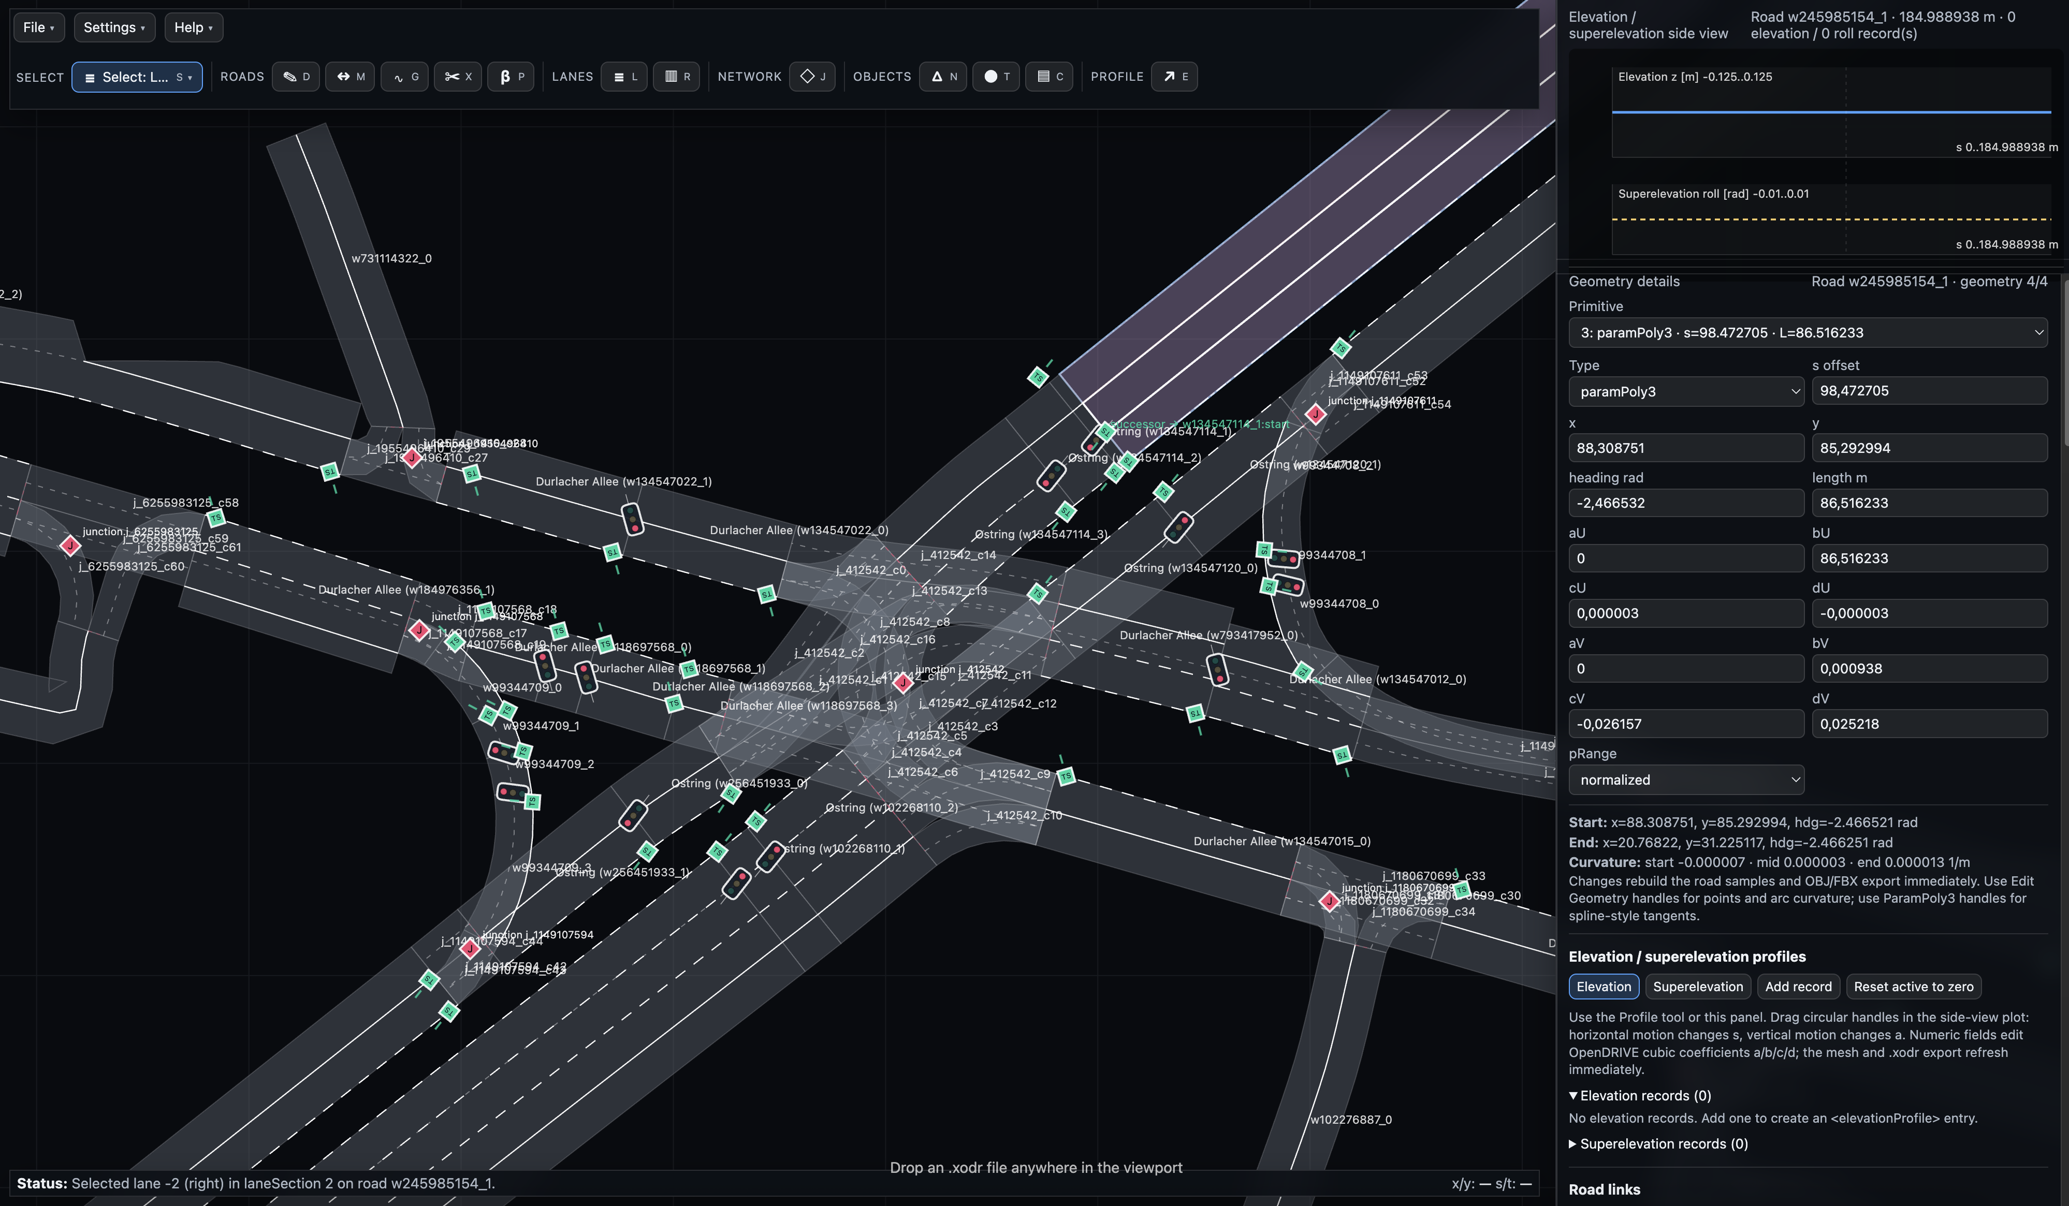Click traffic light on Ostring w256451933_0
Viewport: 2069px width, 1206px height.
(633, 815)
